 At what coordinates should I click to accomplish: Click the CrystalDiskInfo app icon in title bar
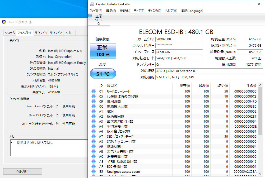(x=92, y=4)
